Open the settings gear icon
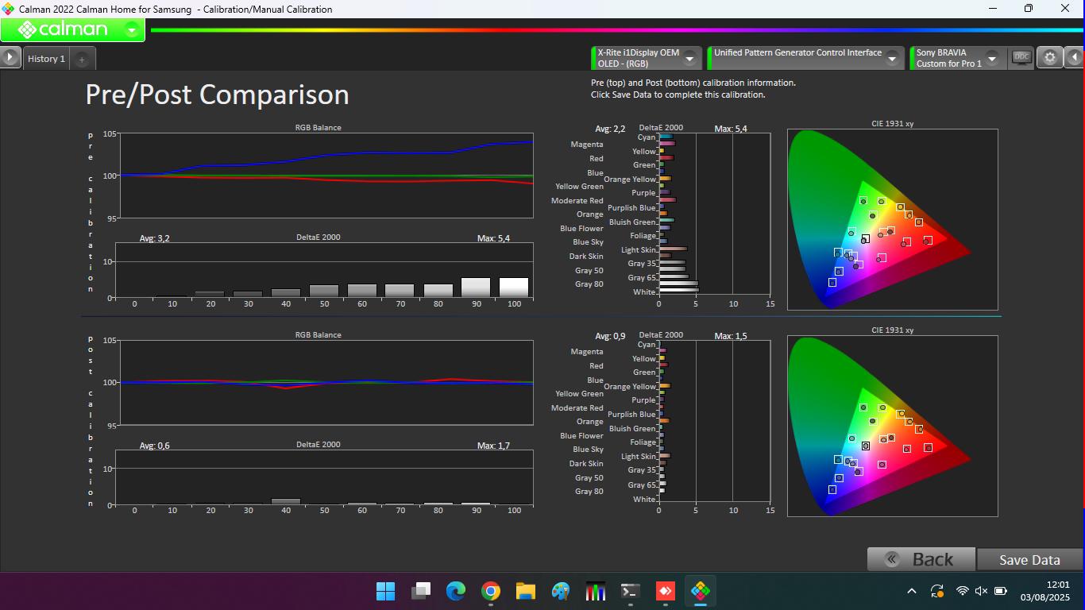Screen dimensions: 1085x610 (1050, 57)
